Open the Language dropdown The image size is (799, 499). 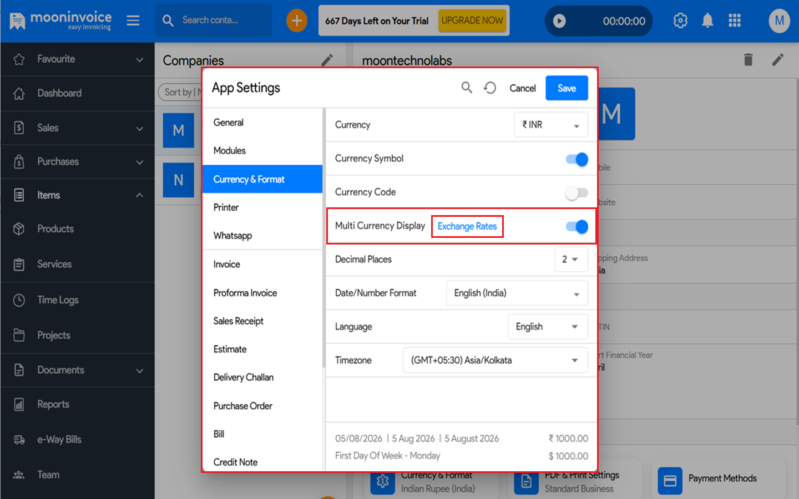pos(548,327)
